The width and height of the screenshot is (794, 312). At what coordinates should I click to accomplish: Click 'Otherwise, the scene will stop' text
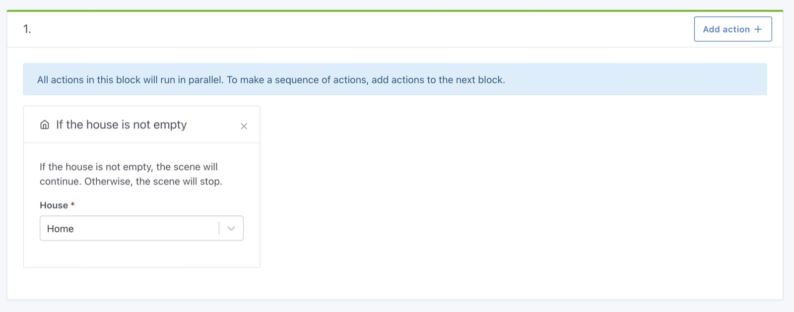pos(153,182)
